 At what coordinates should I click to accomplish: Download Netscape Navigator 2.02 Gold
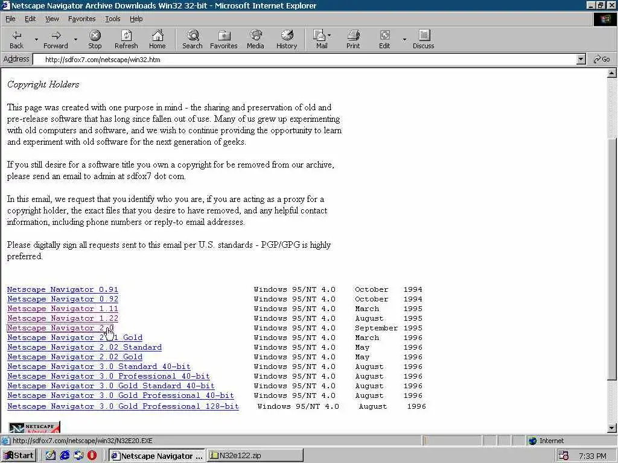[75, 357]
